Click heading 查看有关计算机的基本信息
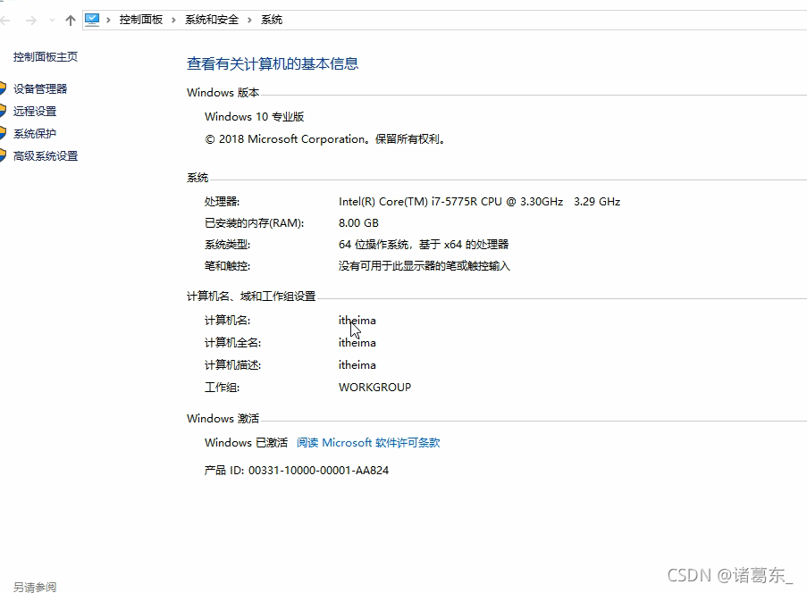 (x=273, y=63)
